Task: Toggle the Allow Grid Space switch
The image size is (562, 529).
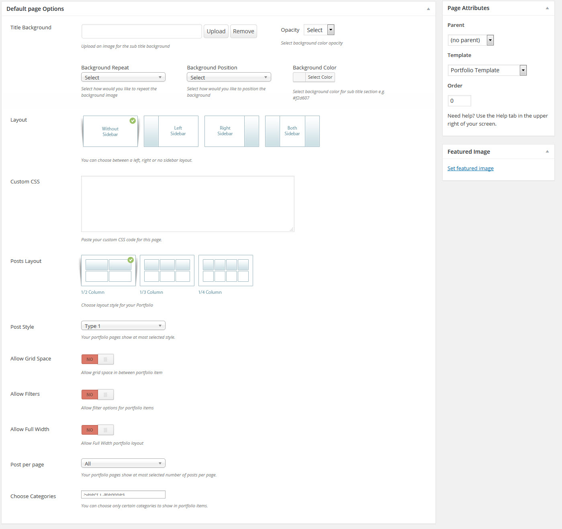Action: pos(98,359)
